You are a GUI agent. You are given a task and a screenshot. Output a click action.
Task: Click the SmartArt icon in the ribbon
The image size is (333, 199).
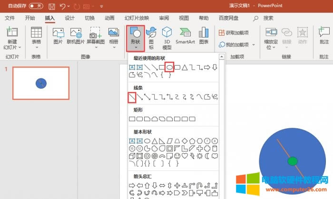click(185, 36)
